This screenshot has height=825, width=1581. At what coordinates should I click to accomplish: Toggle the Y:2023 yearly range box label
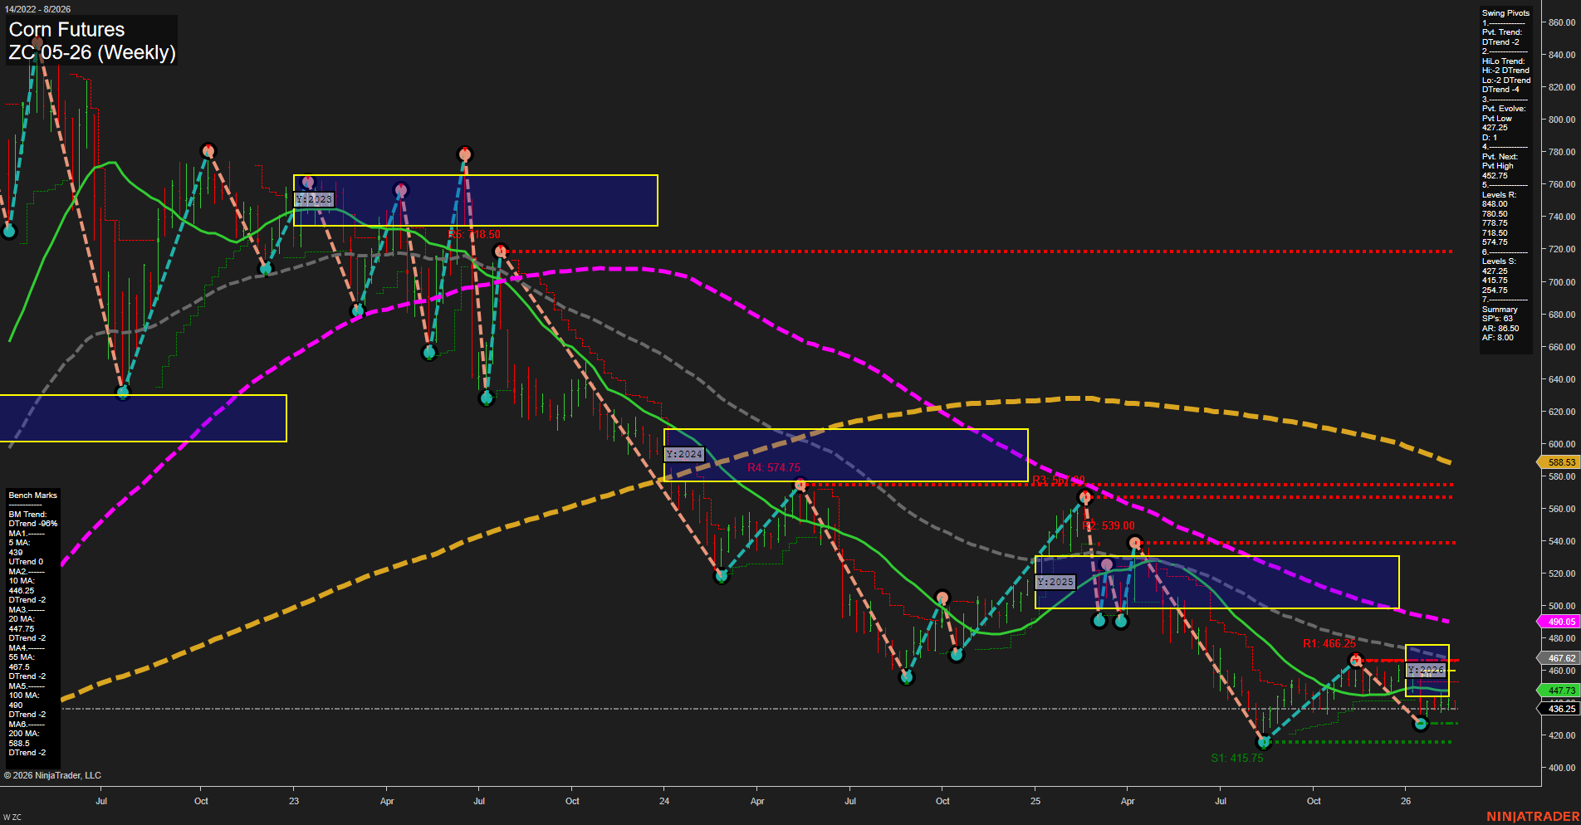click(x=314, y=199)
